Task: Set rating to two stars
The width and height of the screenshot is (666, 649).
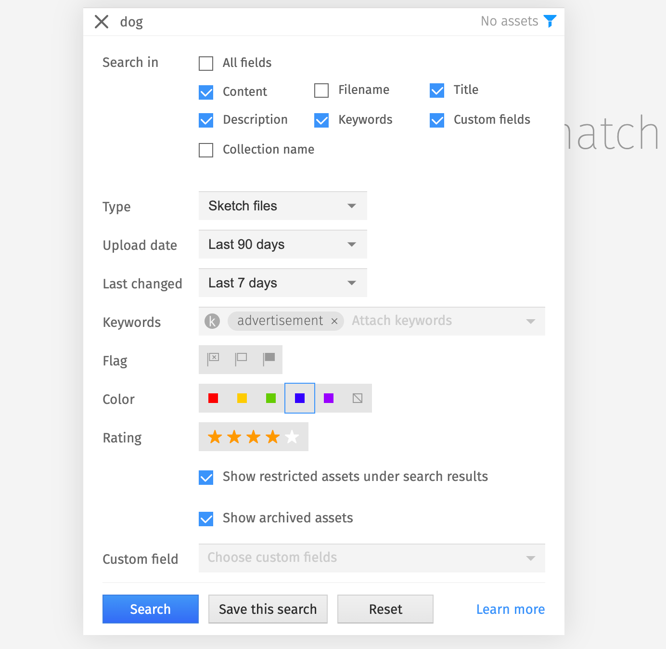Action: (x=234, y=437)
